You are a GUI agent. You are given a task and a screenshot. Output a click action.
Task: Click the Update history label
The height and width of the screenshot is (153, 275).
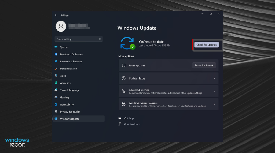[137, 79]
